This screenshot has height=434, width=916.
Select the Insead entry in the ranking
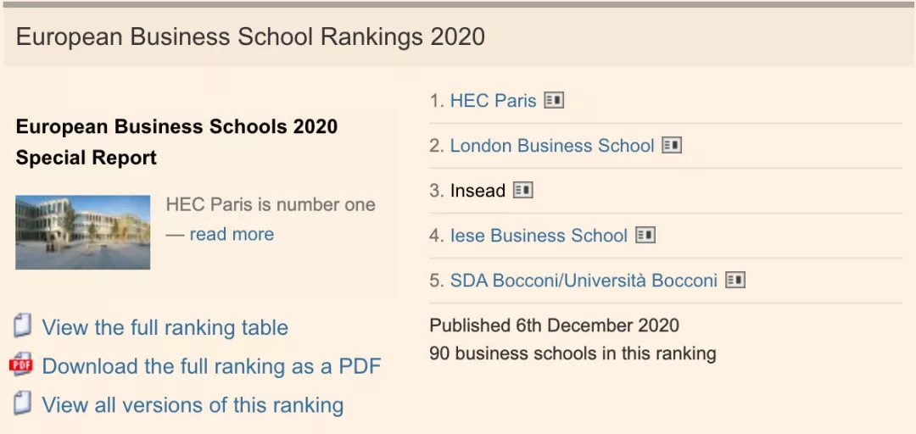tap(478, 191)
